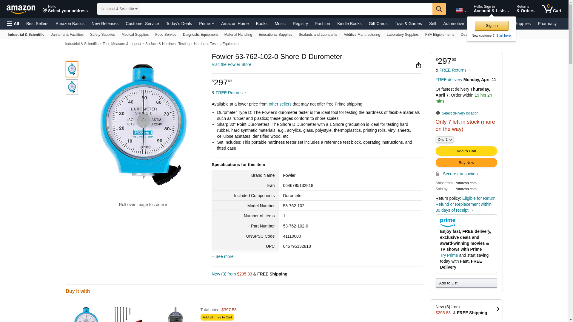The width and height of the screenshot is (573, 322).
Task: Click the Prime logo in sidebar
Action: (x=447, y=222)
